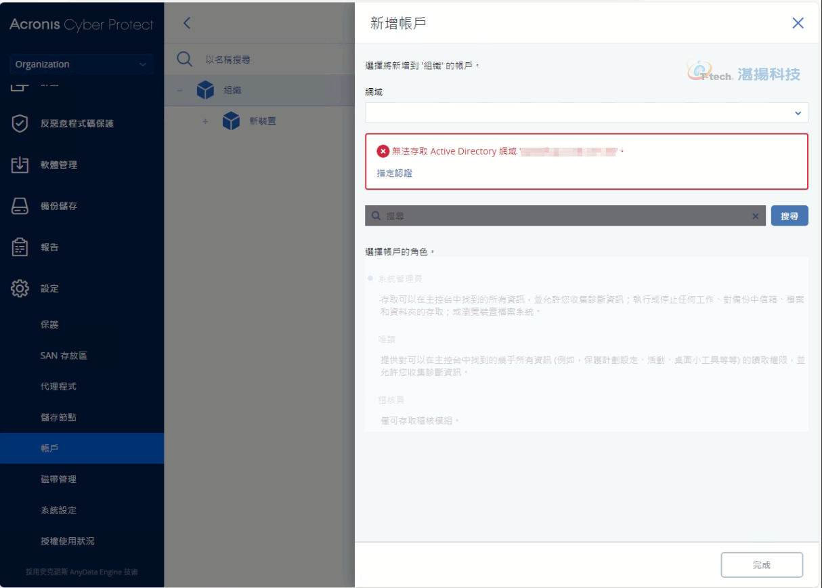This screenshot has width=822, height=588.
Task: Click the 報告 clipboard icon
Action: [x=20, y=247]
